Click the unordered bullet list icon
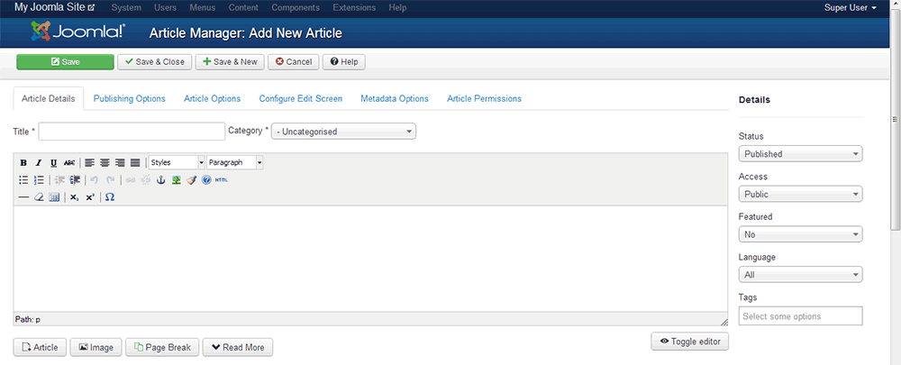The width and height of the screenshot is (901, 365). click(x=23, y=180)
